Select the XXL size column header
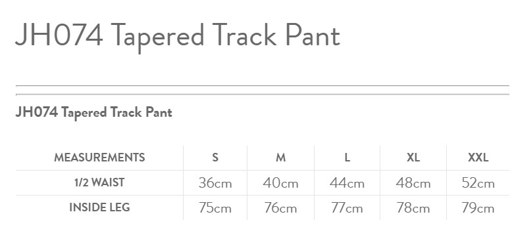The image size is (514, 252). point(478,157)
